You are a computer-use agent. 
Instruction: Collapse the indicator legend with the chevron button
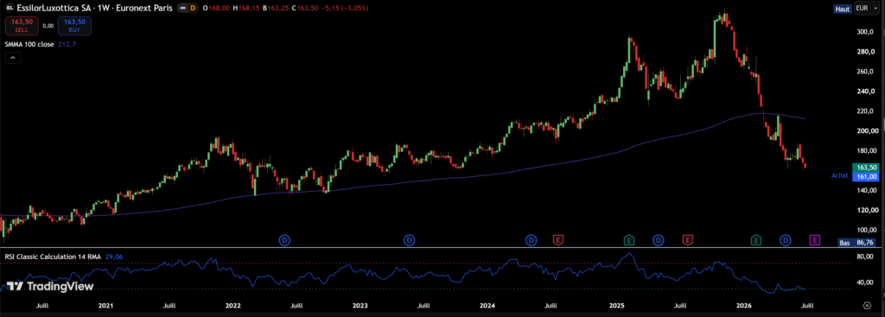coord(12,58)
